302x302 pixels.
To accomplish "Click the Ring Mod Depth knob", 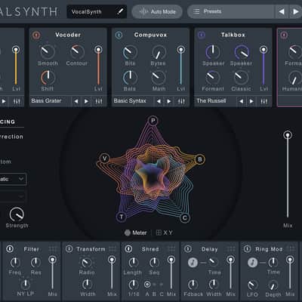I will pos(273,285).
